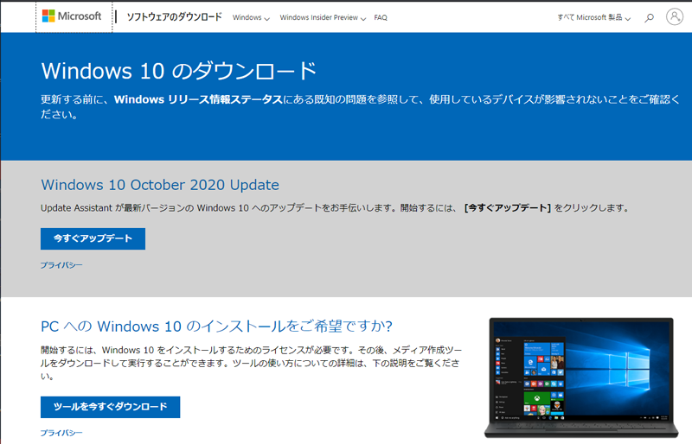
Task: Click PC への Windows 10 のインストール heading
Action: pos(216,327)
